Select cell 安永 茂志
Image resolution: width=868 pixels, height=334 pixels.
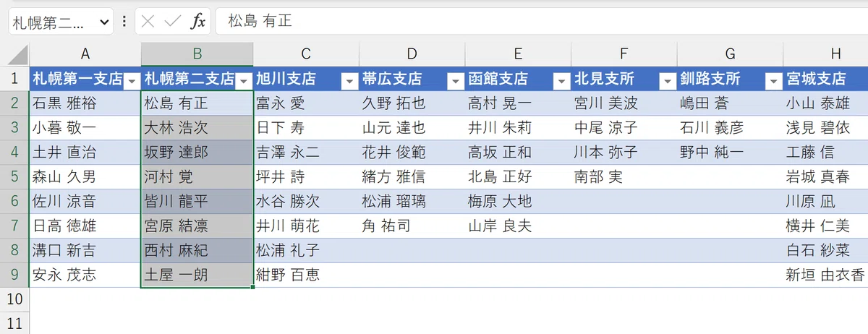(x=85, y=275)
